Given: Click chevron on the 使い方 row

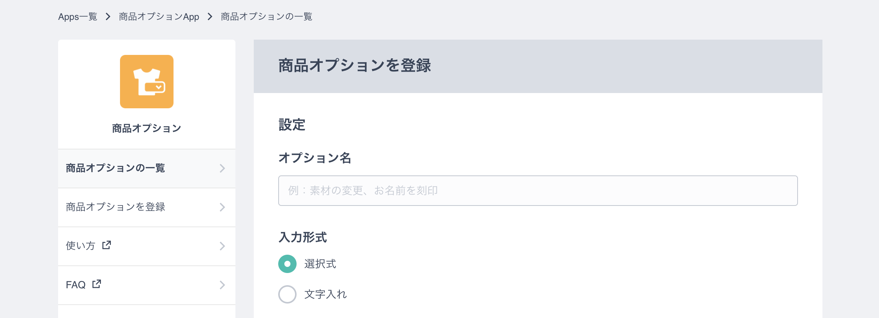Looking at the screenshot, I should tap(222, 246).
